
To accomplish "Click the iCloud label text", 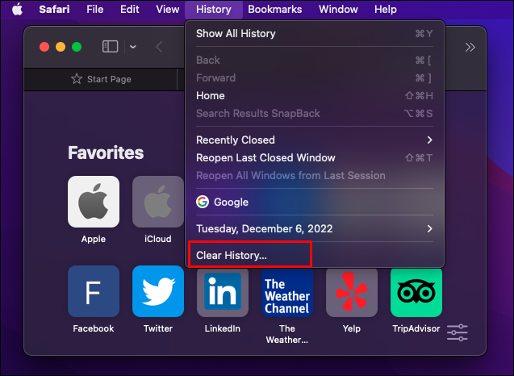I will point(158,239).
